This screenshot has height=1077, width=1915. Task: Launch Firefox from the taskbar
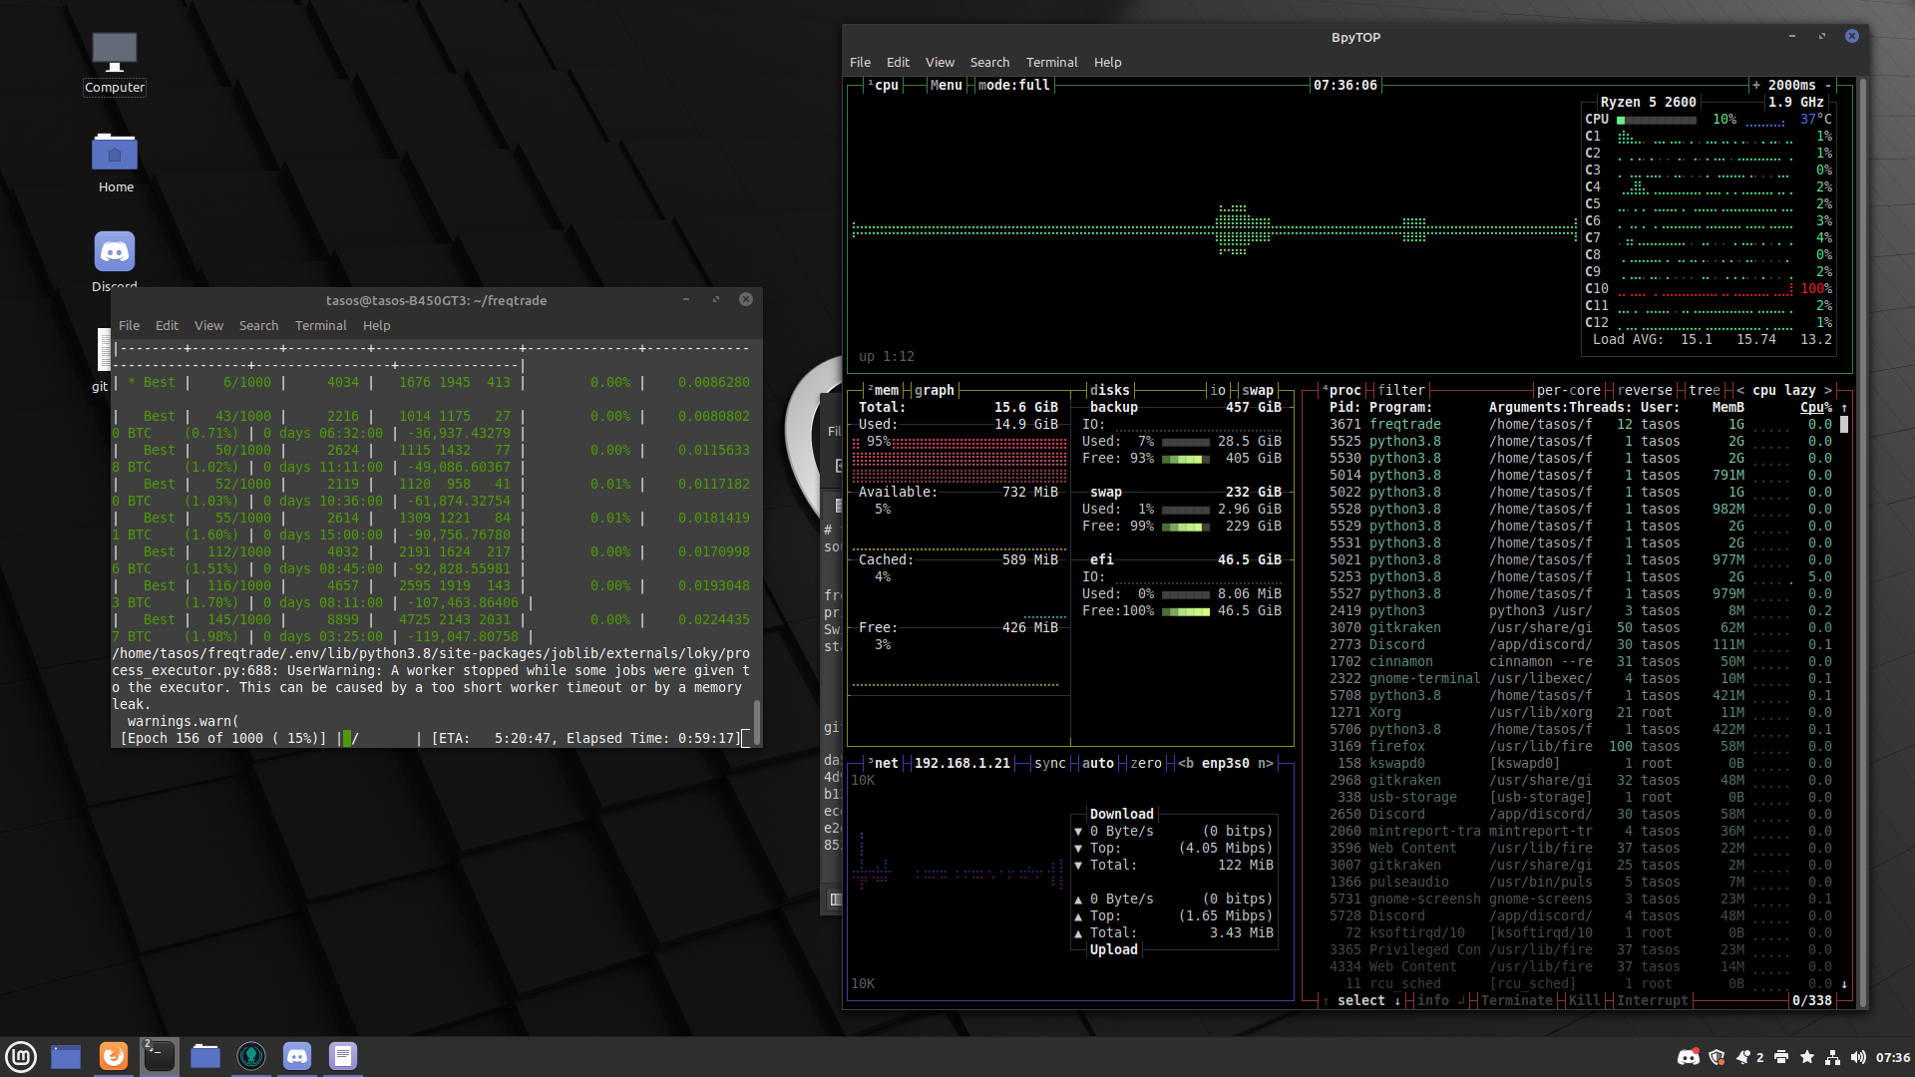pos(113,1056)
